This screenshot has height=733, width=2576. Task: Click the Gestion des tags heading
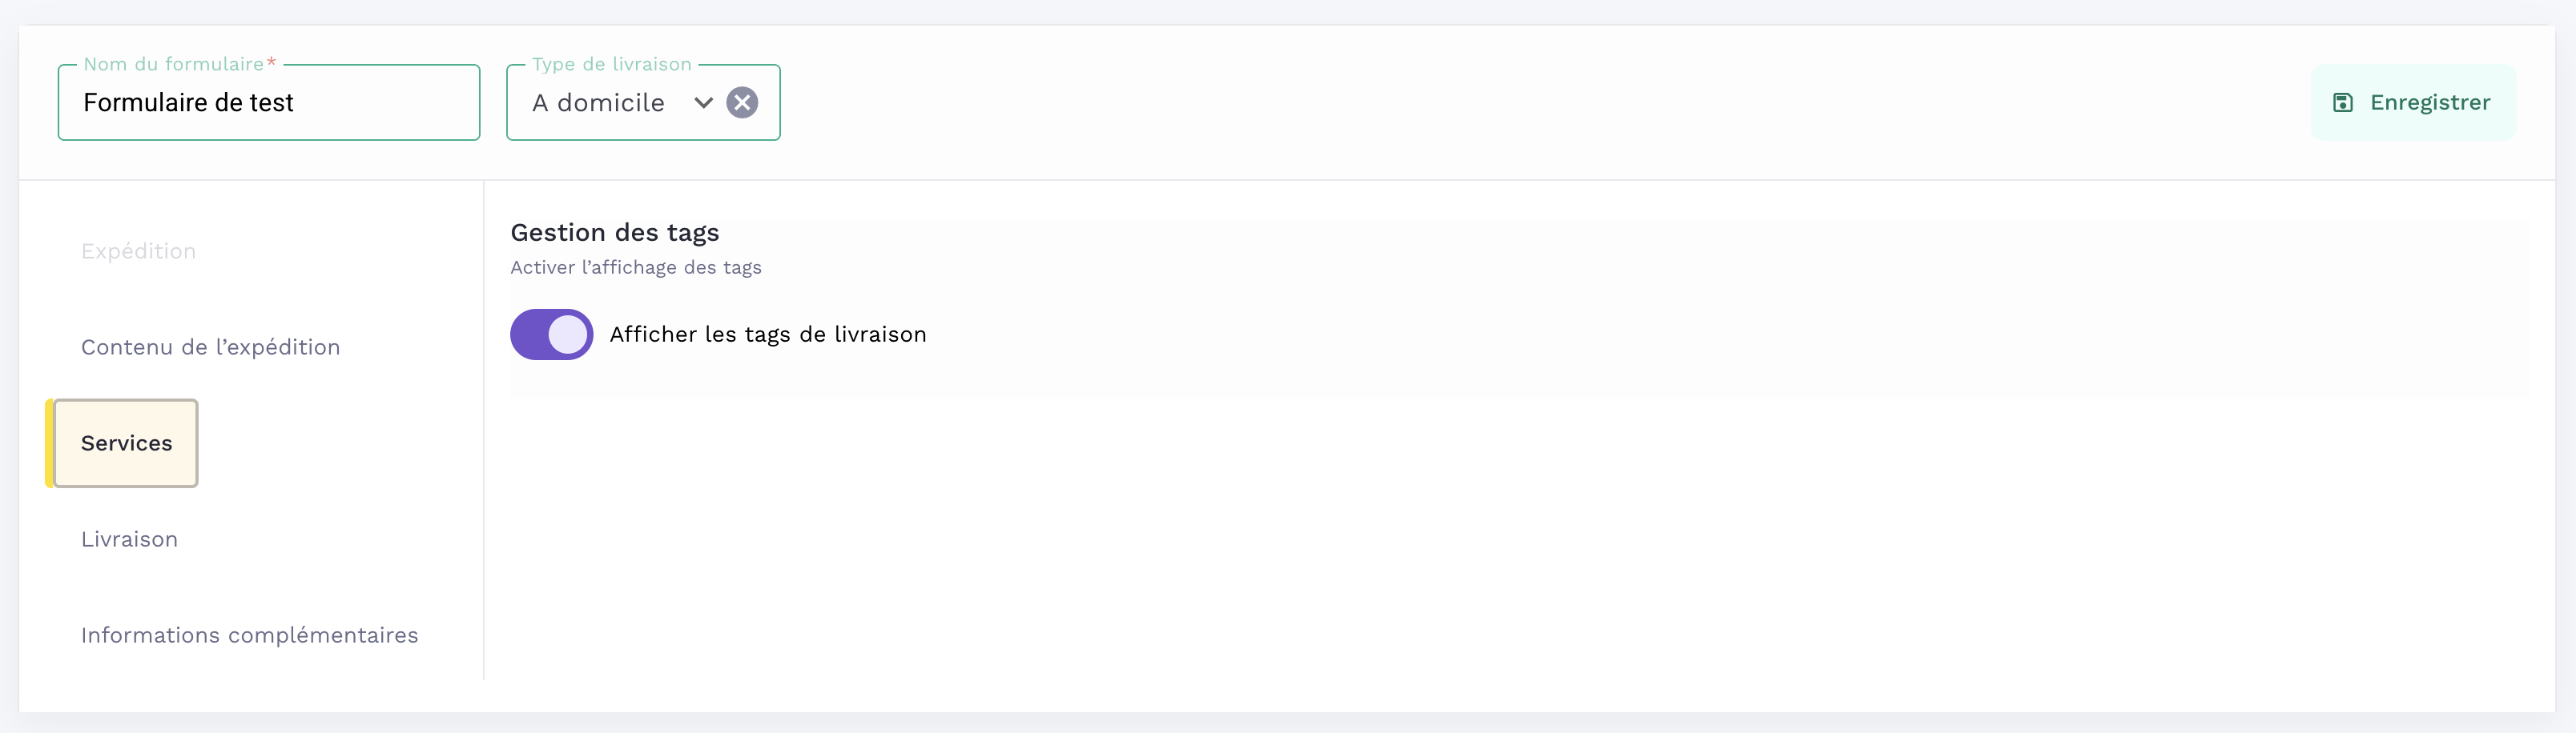615,232
